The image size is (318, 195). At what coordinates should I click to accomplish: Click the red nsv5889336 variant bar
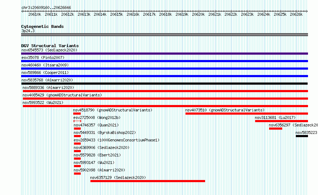tap(165, 91)
